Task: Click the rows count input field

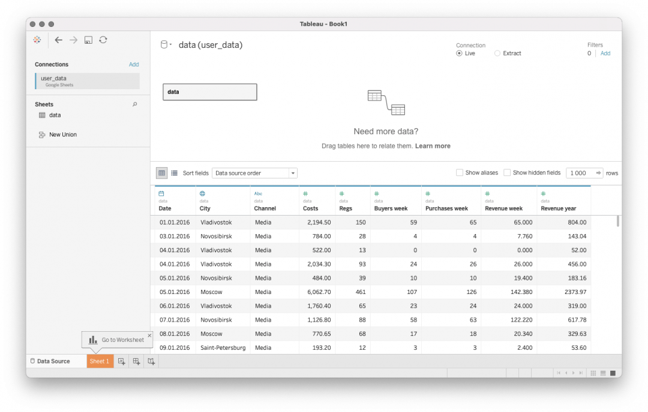Action: (x=579, y=173)
